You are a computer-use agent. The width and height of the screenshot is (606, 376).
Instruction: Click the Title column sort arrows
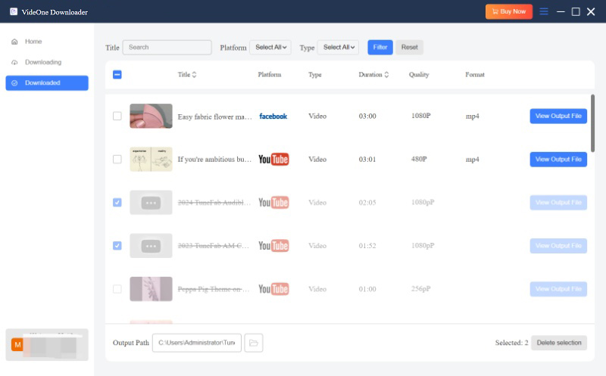(194, 75)
